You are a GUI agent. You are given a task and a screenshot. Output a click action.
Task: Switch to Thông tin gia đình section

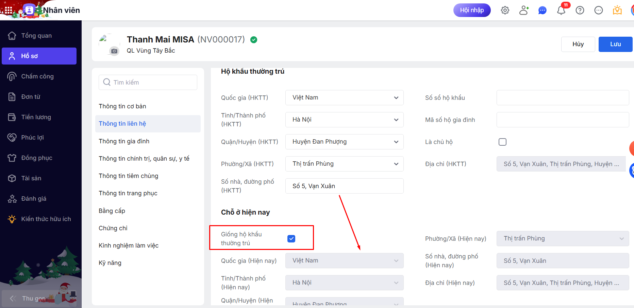tap(124, 141)
